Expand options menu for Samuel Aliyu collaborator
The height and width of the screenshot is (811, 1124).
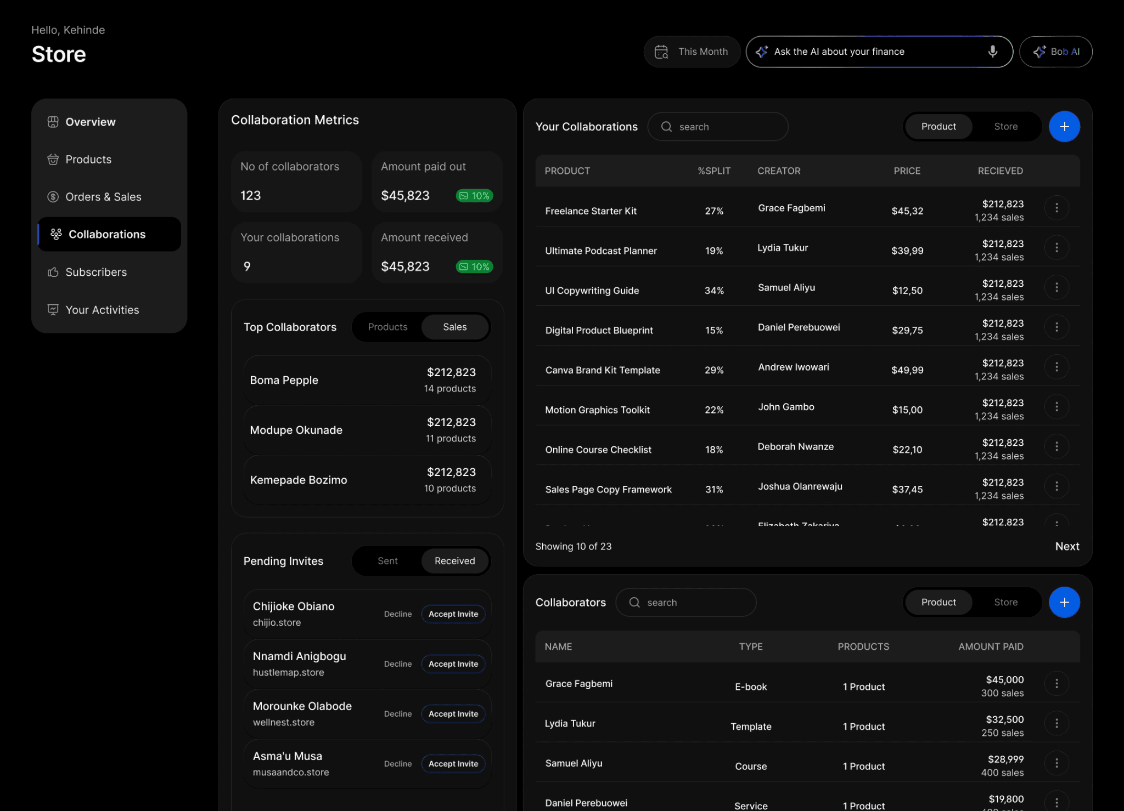(1056, 763)
